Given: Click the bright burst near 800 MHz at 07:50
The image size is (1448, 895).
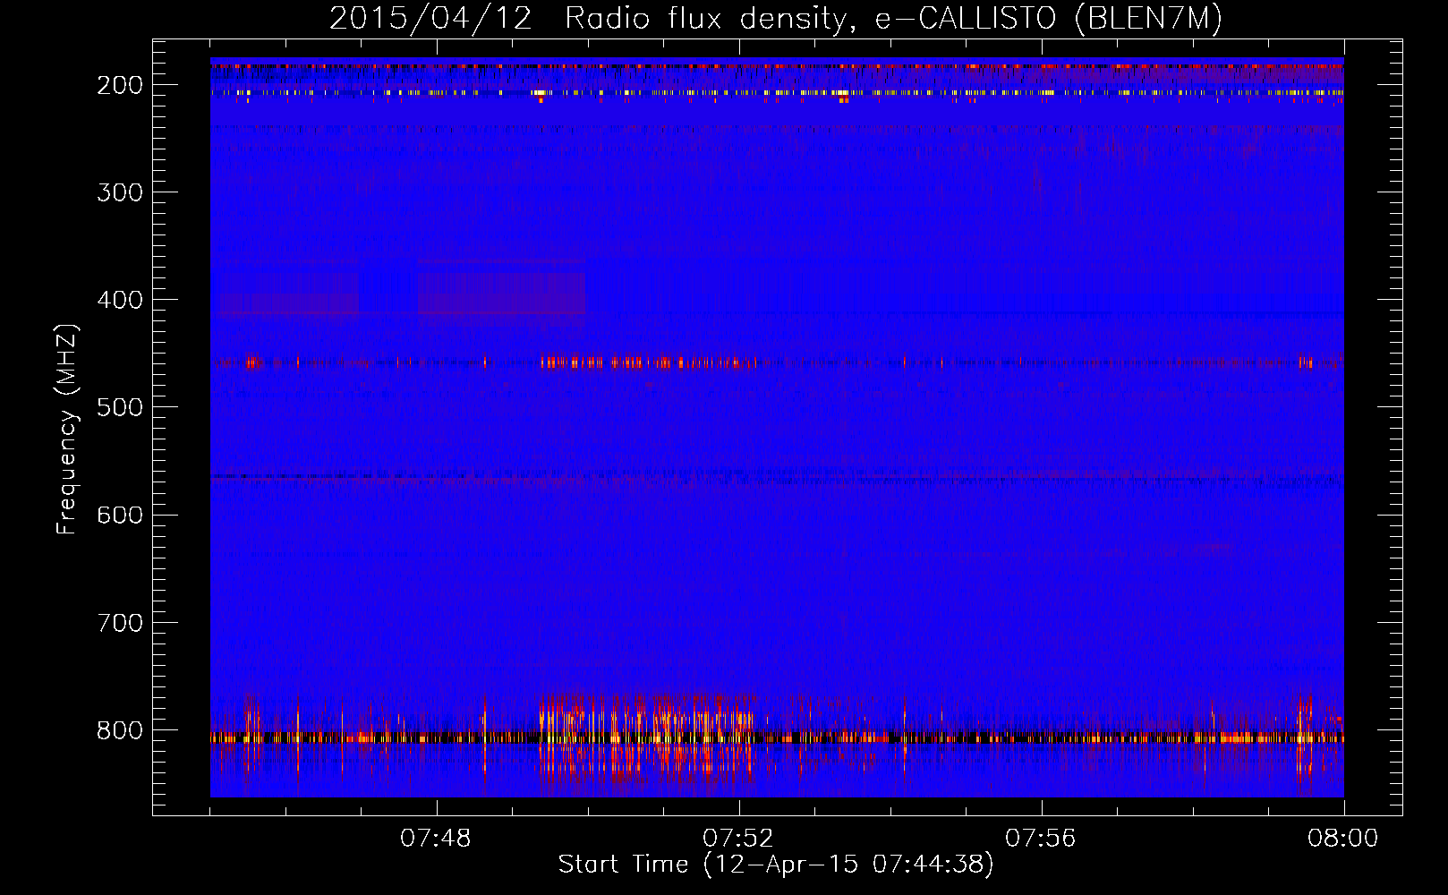Looking at the screenshot, I should point(647,738).
